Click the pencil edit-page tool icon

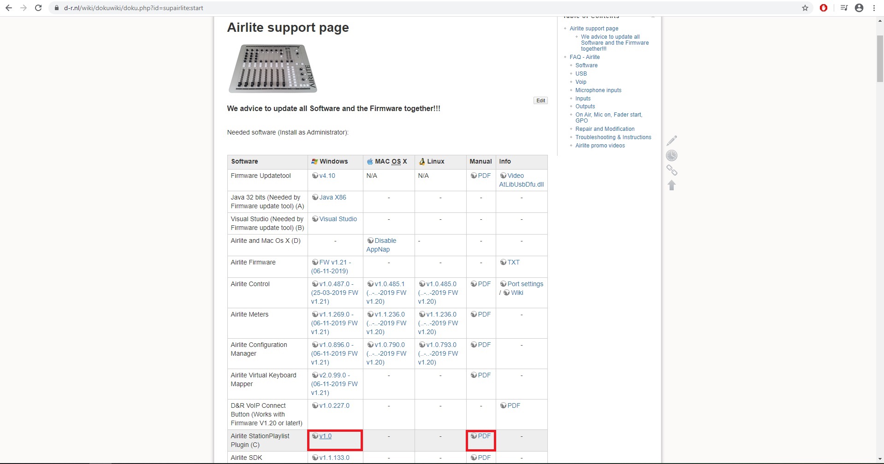671,141
